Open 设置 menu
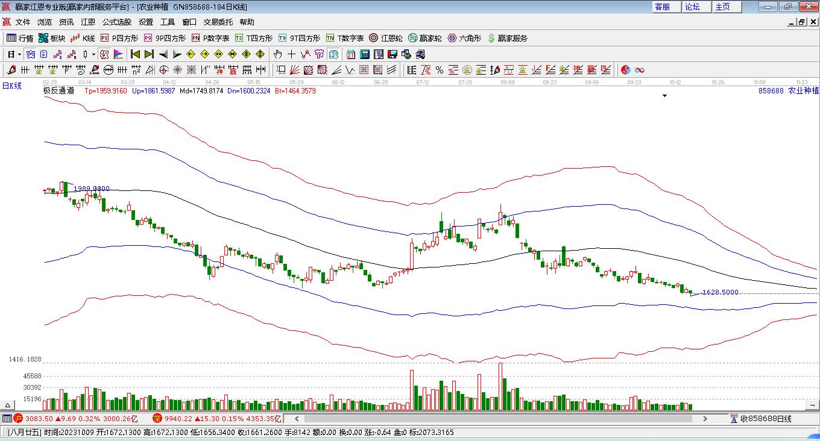The width and height of the screenshot is (820, 441). click(146, 22)
